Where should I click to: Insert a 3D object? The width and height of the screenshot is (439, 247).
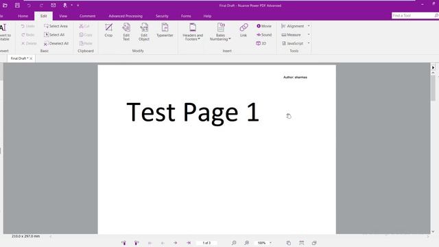[x=261, y=43]
